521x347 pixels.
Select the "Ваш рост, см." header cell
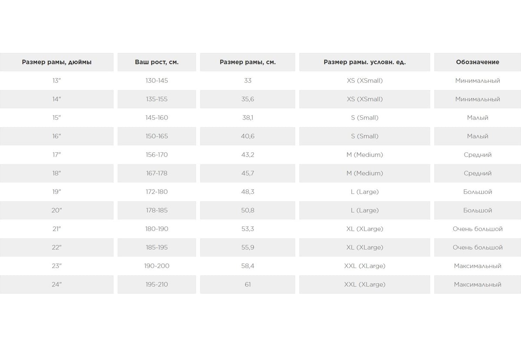point(157,62)
